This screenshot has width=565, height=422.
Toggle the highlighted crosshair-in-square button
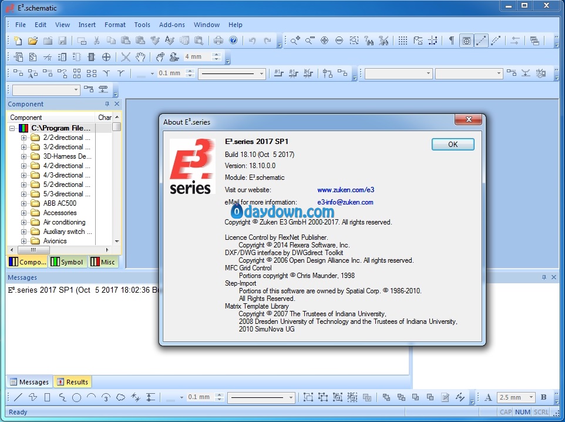point(466,41)
